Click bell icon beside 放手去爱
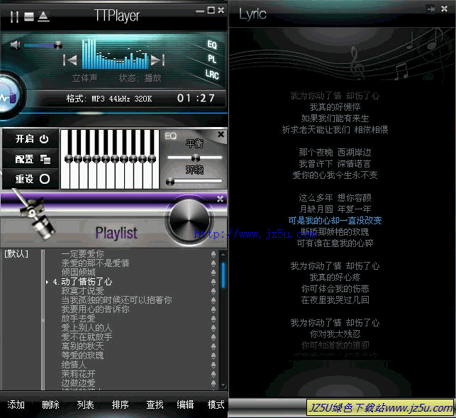 tap(213, 319)
